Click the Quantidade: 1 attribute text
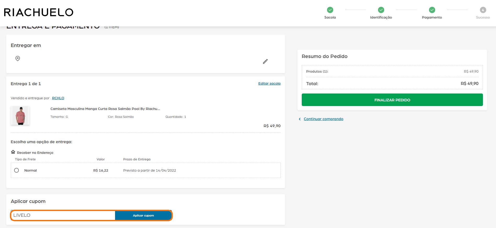Image resolution: width=496 pixels, height=228 pixels. pyautogui.click(x=176, y=117)
